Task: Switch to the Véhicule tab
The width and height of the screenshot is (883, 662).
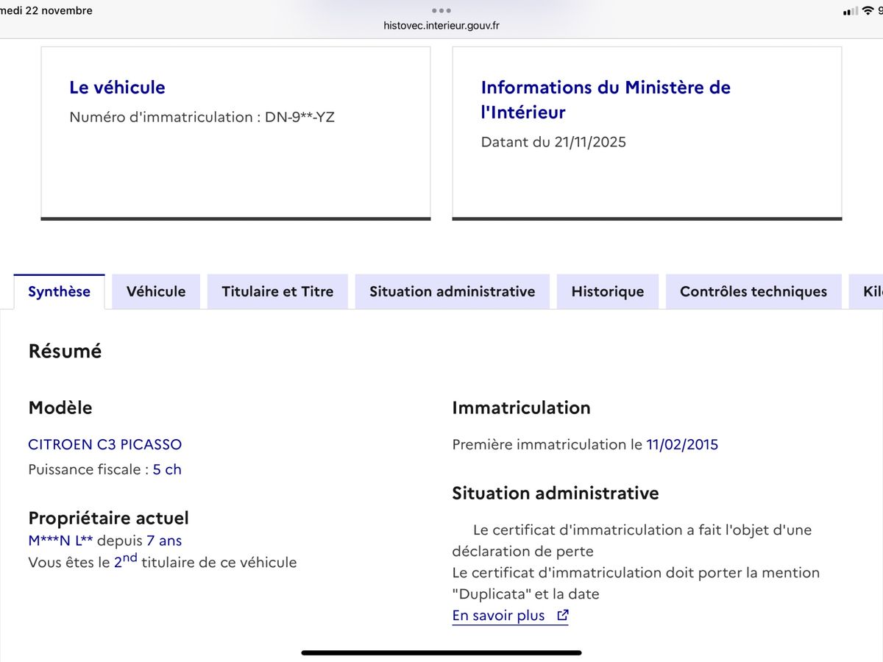Action: (156, 292)
